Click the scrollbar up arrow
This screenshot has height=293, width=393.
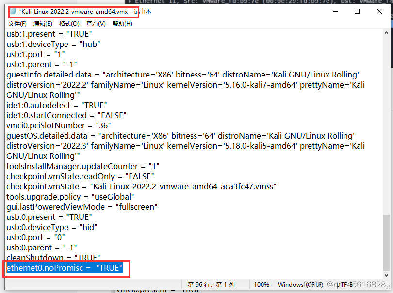coord(386,33)
